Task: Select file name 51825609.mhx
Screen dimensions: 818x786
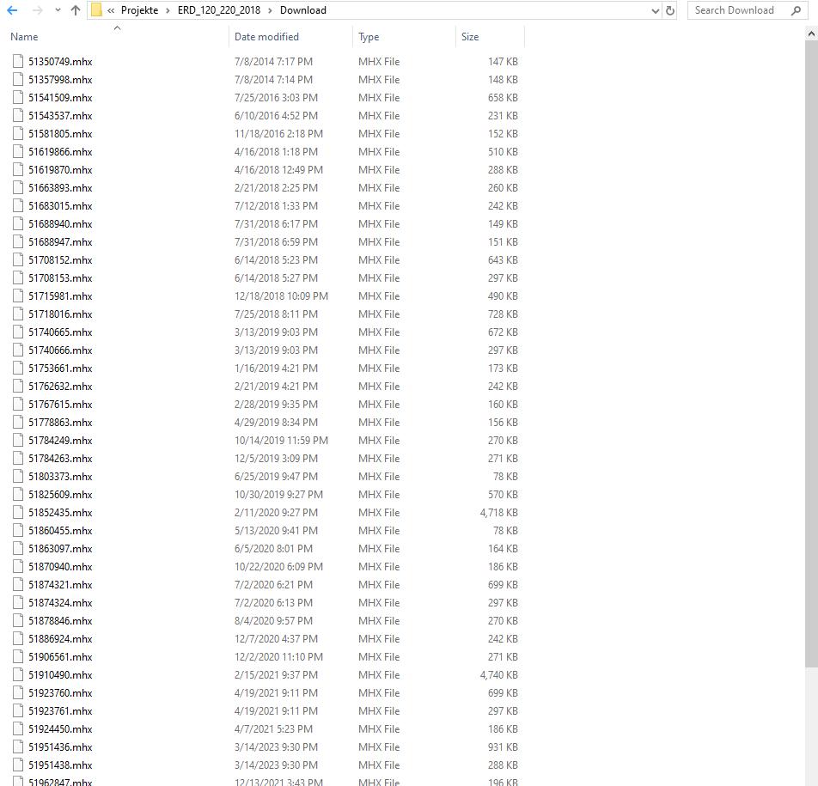Action: [60, 495]
